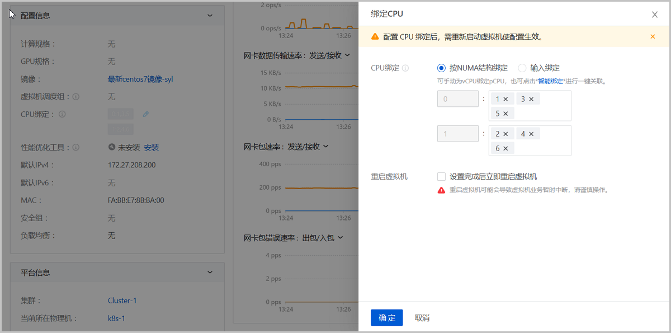Click the 绑定CPU dialog title
The image size is (671, 333).
click(387, 14)
